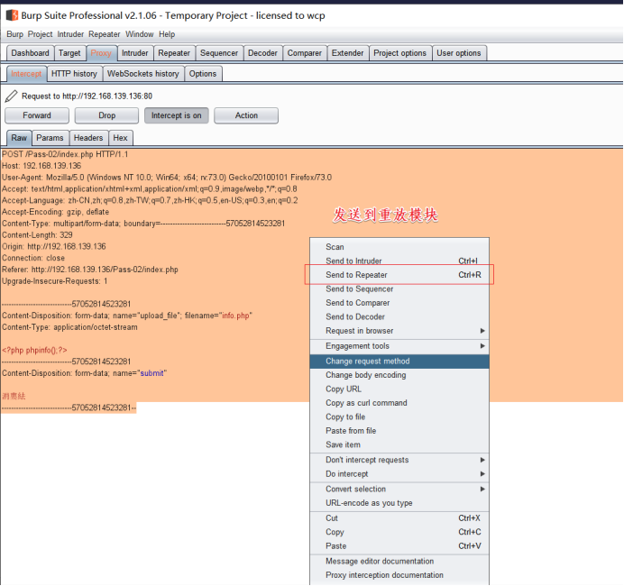Click the "Content-Length: 329" header line
624x586 pixels.
click(x=37, y=234)
